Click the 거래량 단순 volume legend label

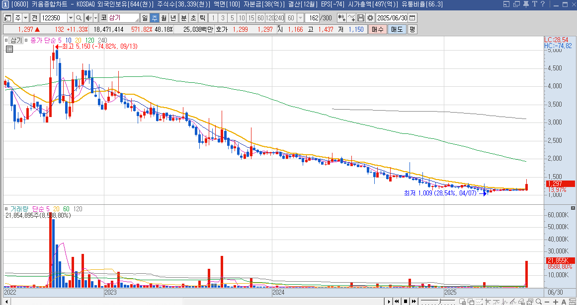click(28, 209)
